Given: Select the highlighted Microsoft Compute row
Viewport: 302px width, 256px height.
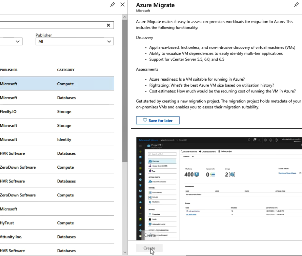Looking at the screenshot, I should click(x=57, y=84).
